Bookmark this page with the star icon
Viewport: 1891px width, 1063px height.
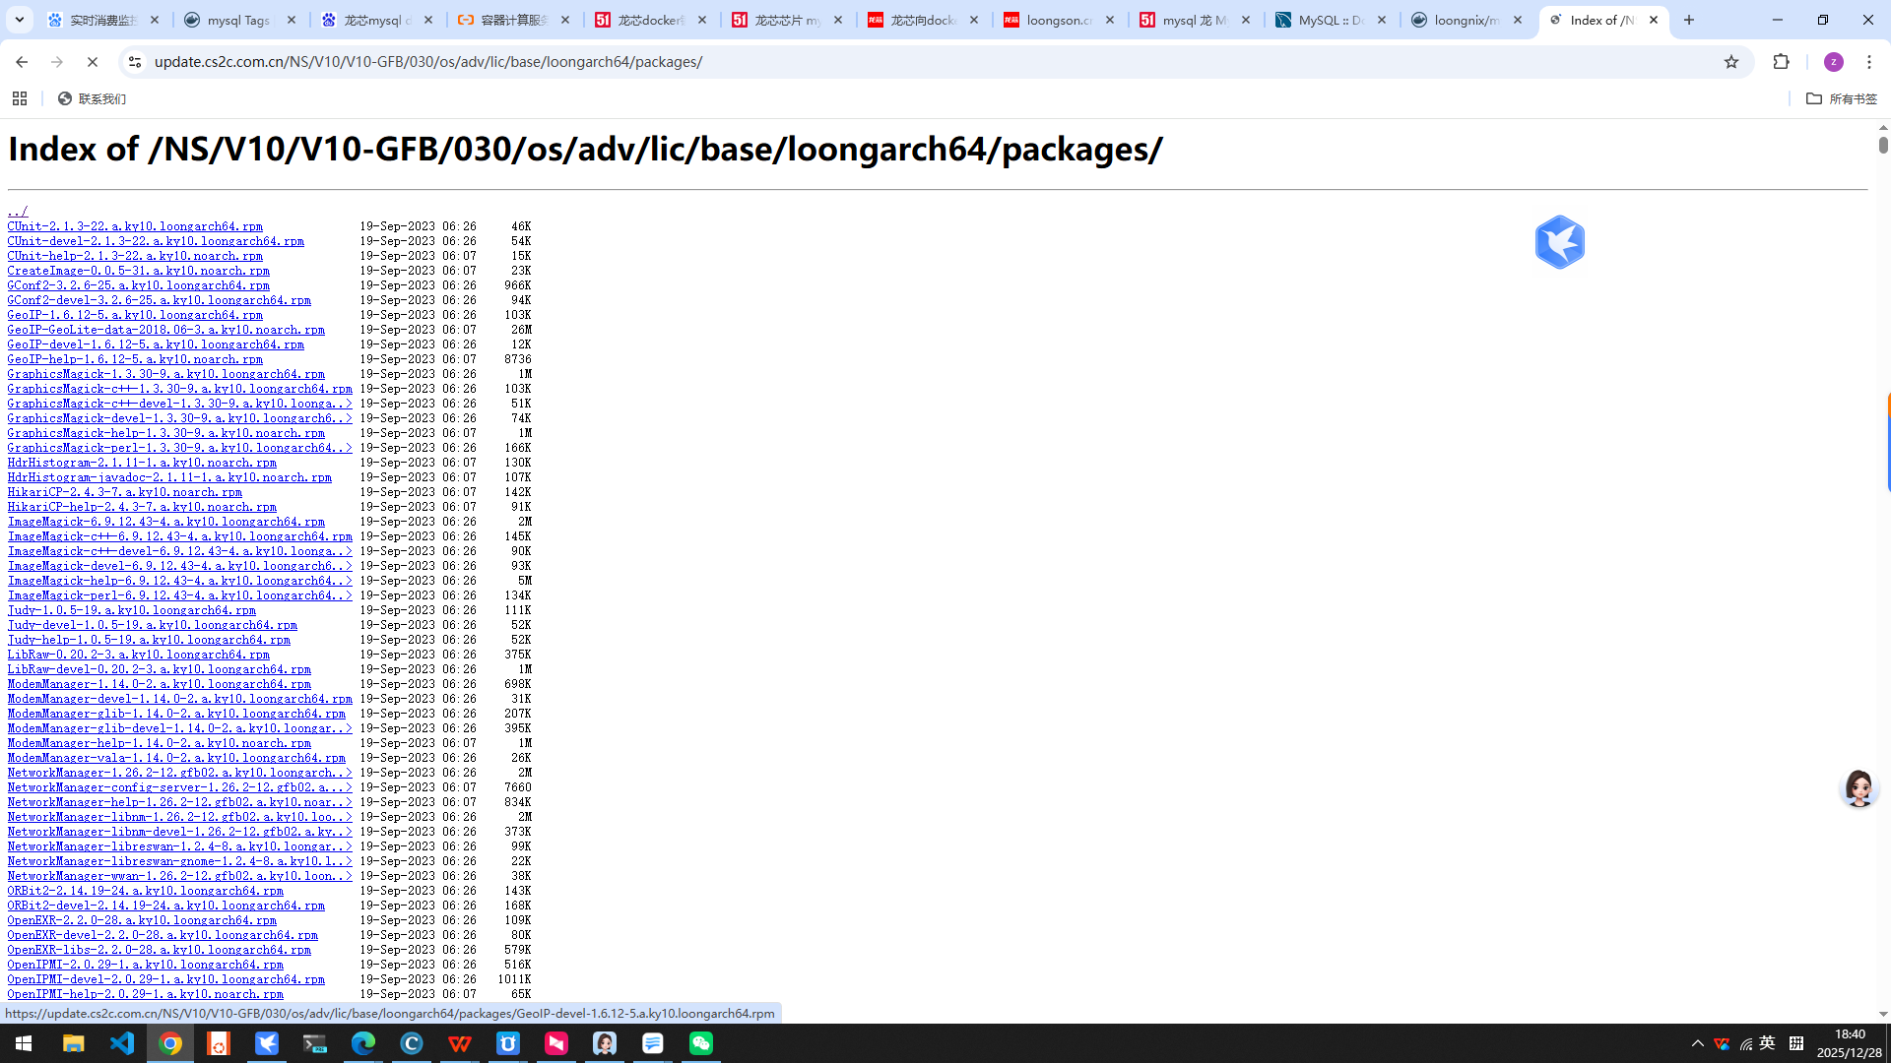pos(1731,62)
